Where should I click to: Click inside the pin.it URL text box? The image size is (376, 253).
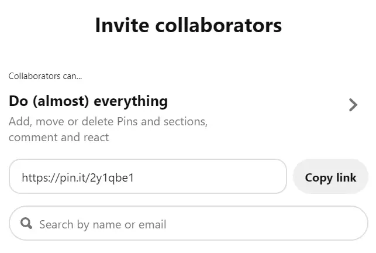148,176
